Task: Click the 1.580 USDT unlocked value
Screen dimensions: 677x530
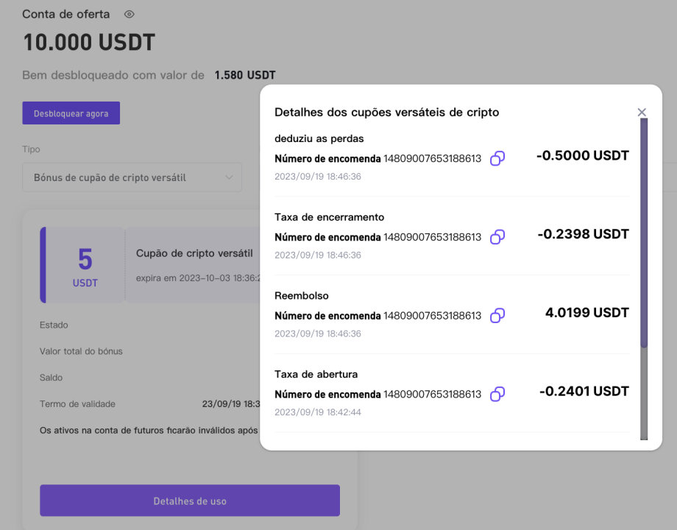Action: (245, 75)
